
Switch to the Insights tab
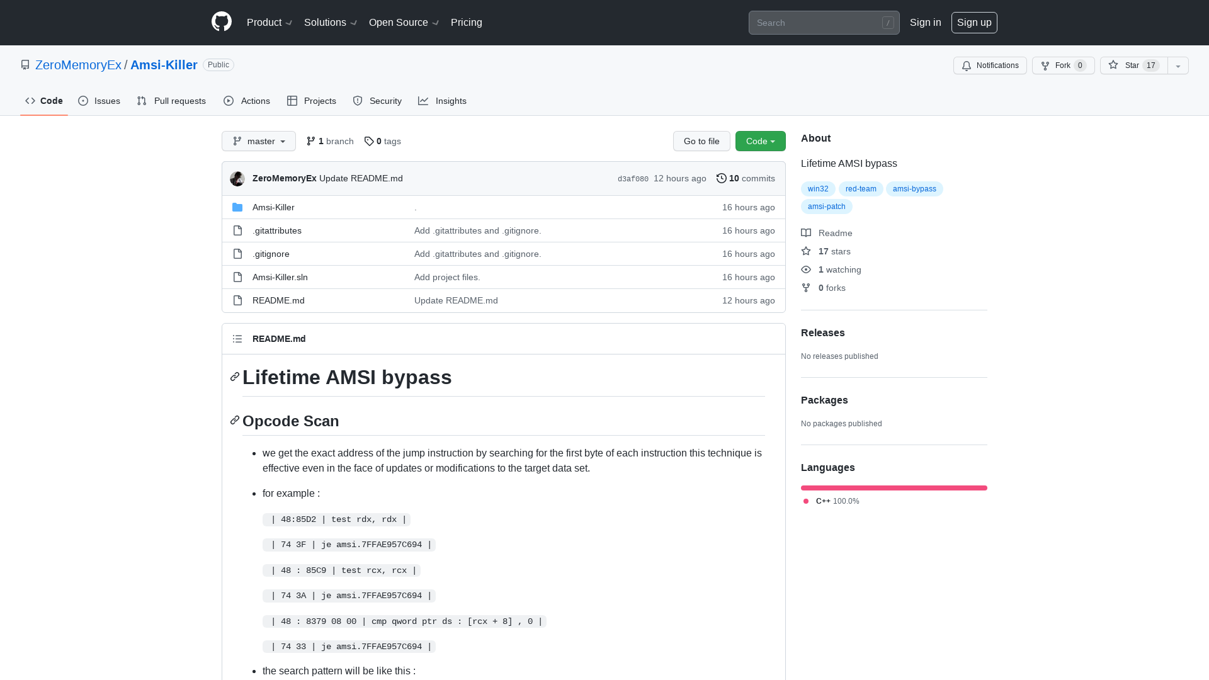tap(443, 101)
